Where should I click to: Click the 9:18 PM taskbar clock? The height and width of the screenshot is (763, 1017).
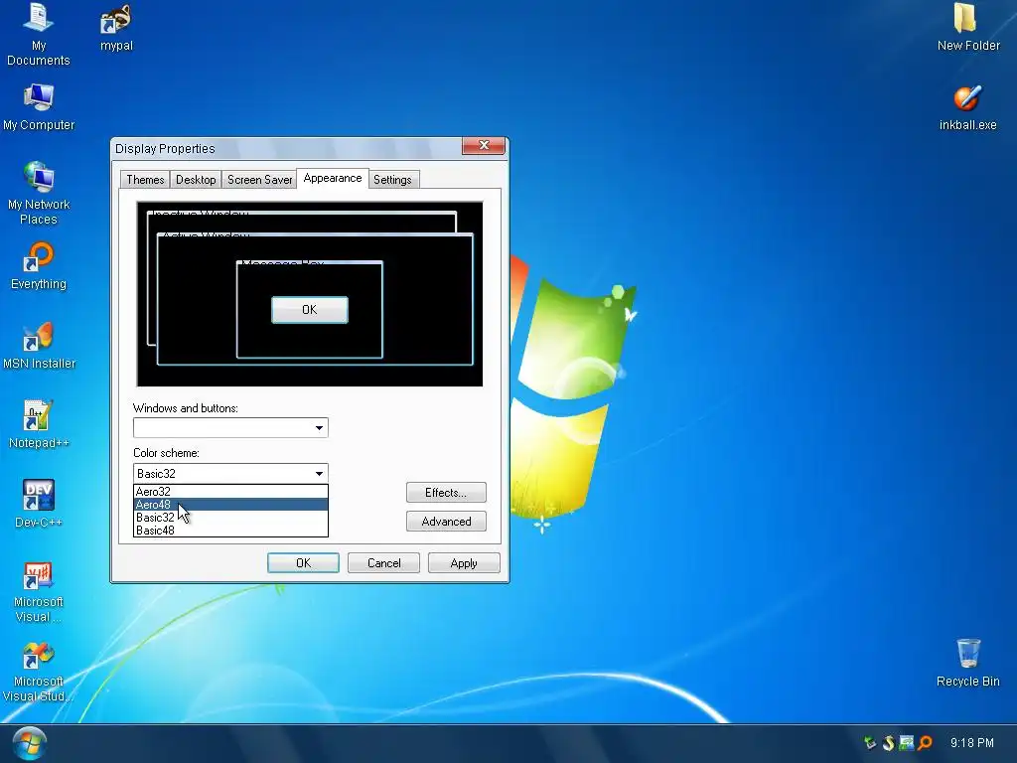tap(971, 743)
